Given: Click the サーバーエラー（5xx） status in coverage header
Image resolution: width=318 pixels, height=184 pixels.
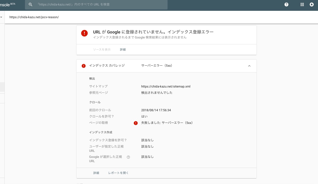Looking at the screenshot, I should (x=157, y=66).
